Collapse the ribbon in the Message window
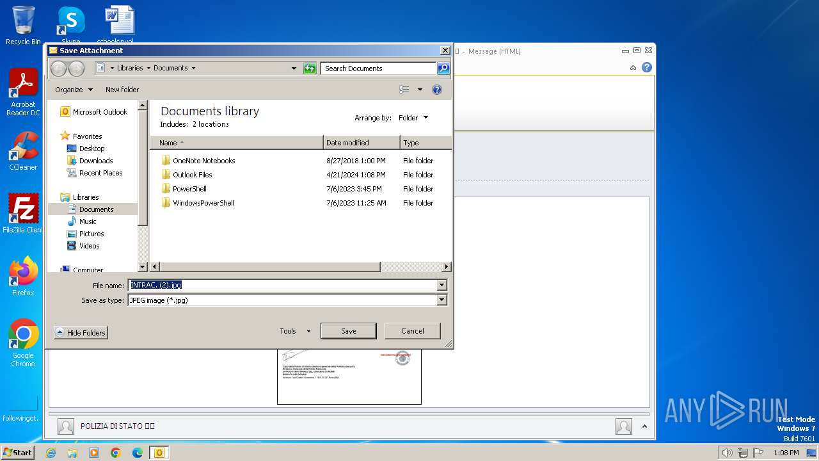The image size is (819, 461). [633, 67]
